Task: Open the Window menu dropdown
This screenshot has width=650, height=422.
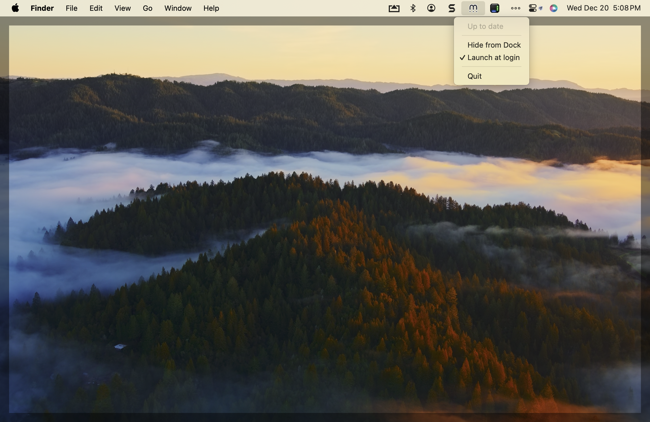Action: (x=178, y=8)
